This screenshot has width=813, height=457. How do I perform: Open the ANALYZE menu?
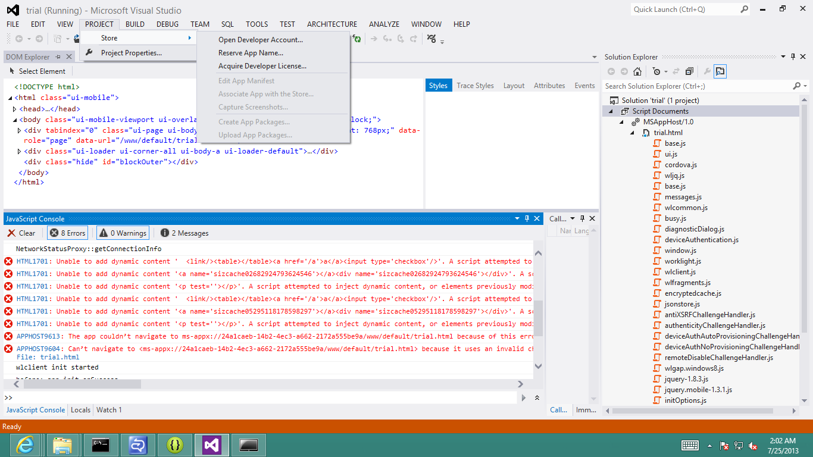(384, 24)
